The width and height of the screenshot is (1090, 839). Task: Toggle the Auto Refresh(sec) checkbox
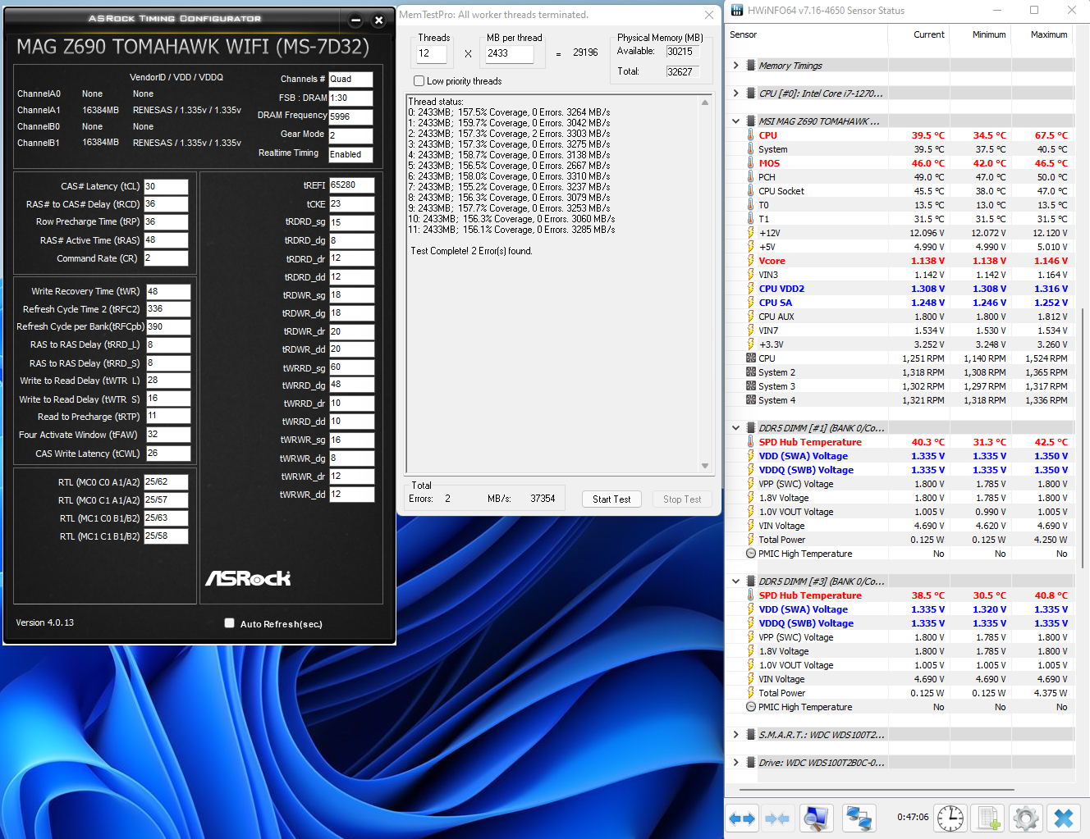coord(230,623)
